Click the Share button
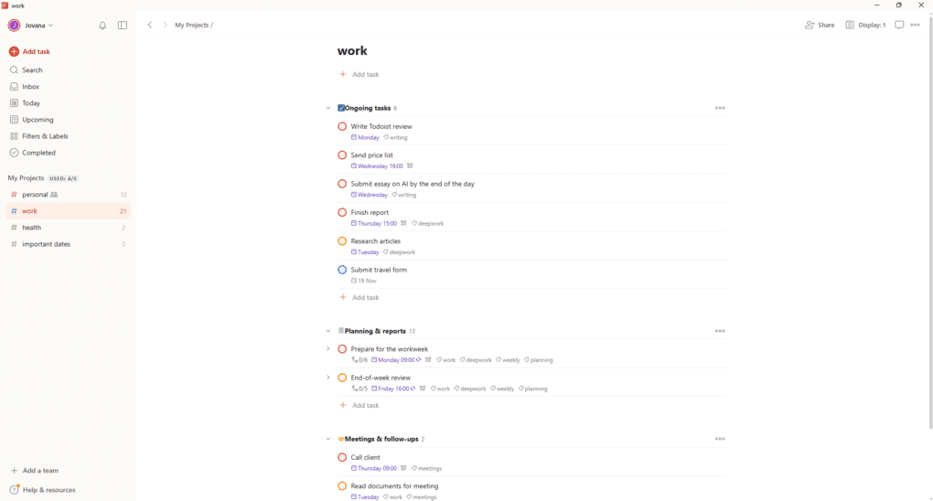933x501 pixels. tap(820, 25)
